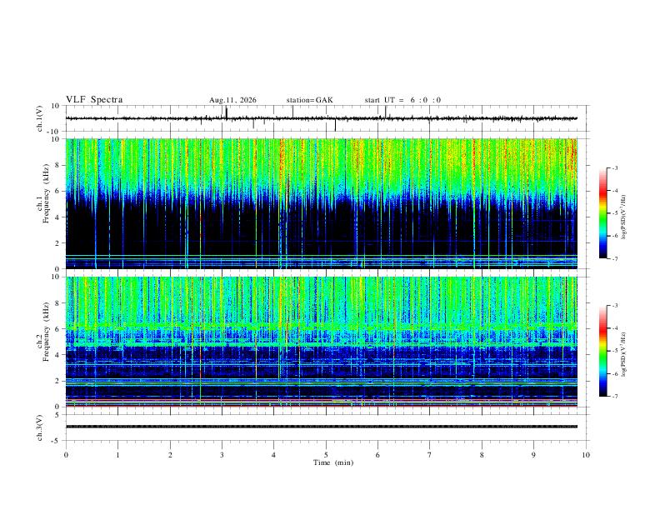660x510 pixels.
Task: Click the 5 minute tick on time axis
Action: (326, 455)
